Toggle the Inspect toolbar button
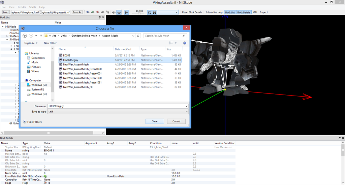Viewport: 345px width, 185px height. (x=263, y=12)
